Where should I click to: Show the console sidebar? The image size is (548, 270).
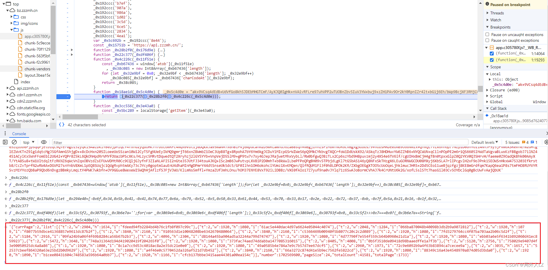coord(5,142)
